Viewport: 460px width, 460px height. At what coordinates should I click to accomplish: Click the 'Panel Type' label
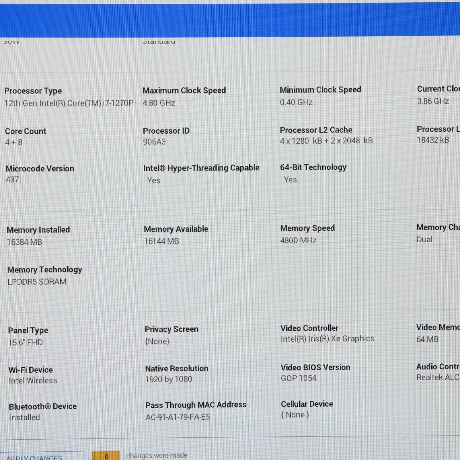tap(28, 331)
